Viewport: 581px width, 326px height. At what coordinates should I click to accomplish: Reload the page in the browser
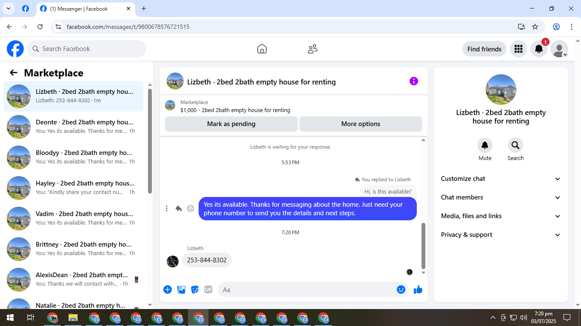click(40, 27)
